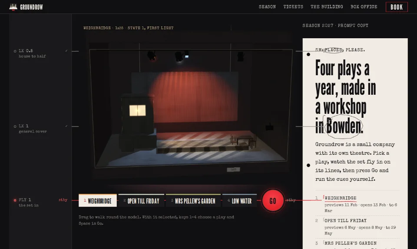
Task: Open the Tickets menu item
Action: (x=293, y=7)
